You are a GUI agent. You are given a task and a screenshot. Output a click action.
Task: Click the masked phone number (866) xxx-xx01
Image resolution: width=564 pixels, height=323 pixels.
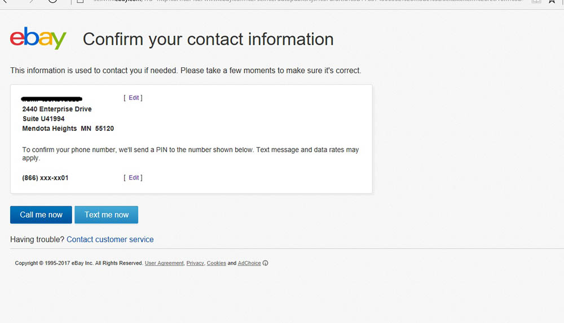pyautogui.click(x=46, y=178)
